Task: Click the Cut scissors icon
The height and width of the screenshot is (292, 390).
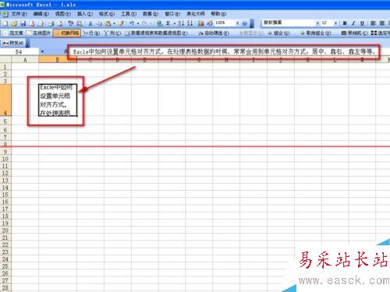Action: point(90,23)
